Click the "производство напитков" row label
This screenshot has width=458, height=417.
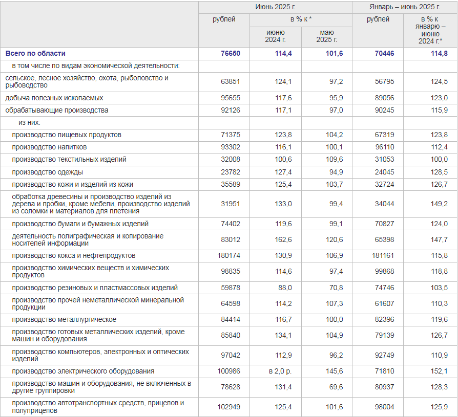tap(46, 147)
